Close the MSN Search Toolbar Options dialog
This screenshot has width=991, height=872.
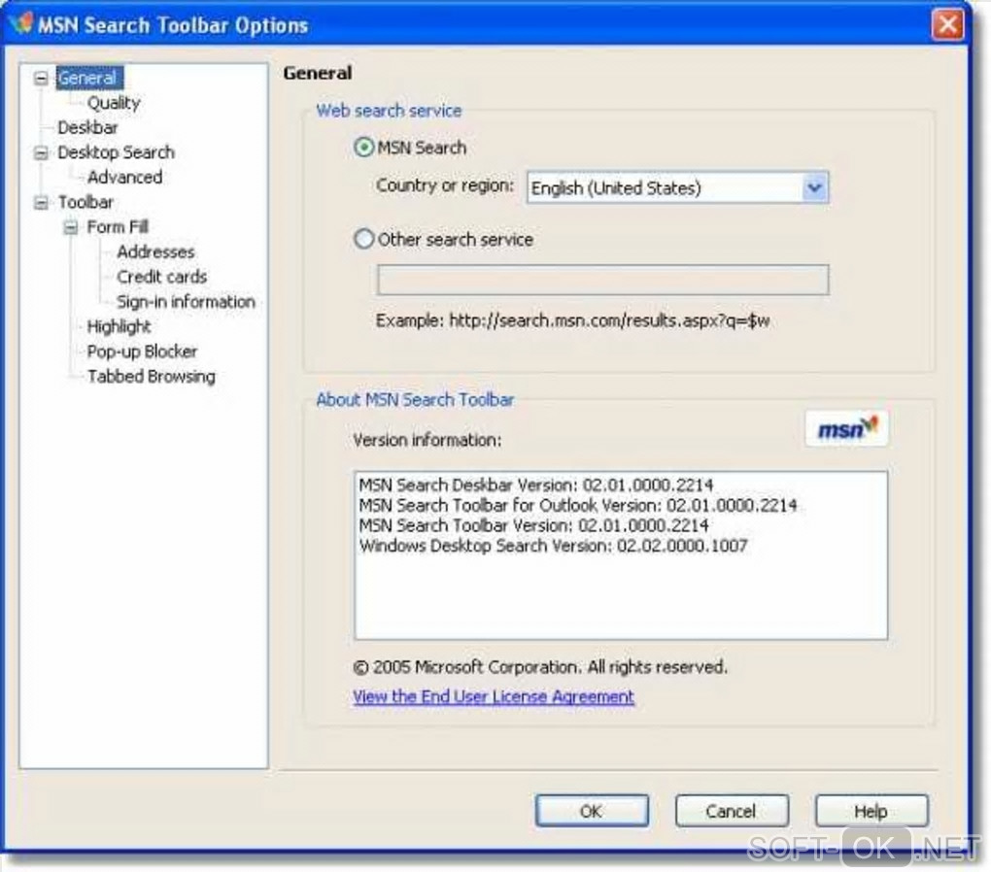[x=947, y=24]
